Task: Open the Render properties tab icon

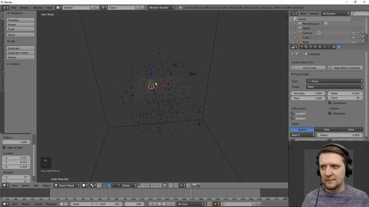Action: click(302, 47)
